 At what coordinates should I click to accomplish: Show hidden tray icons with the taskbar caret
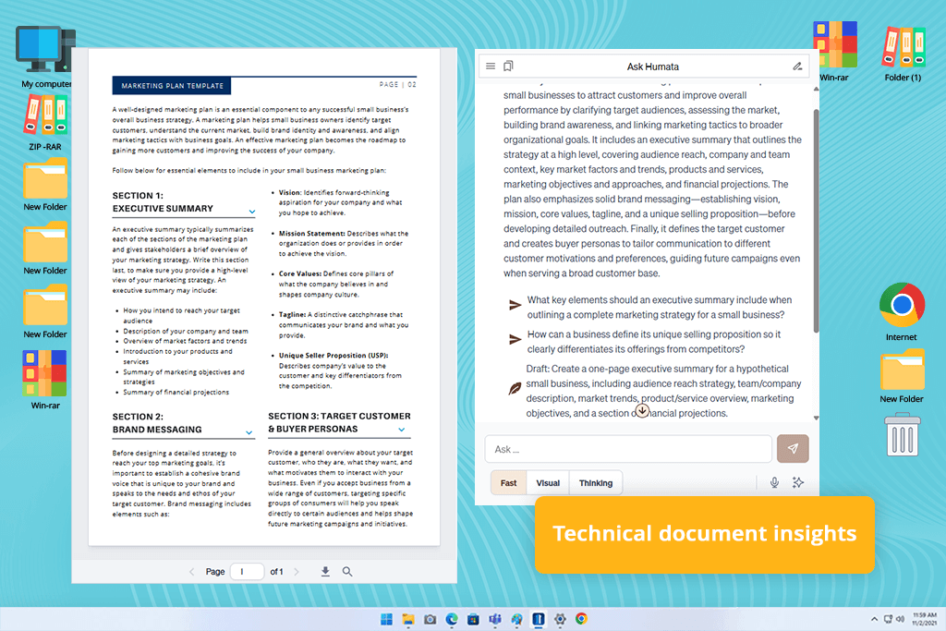click(x=874, y=619)
